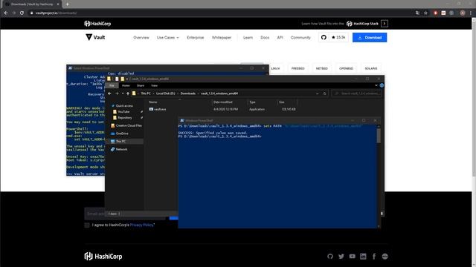Open a new Chrome tab
The width and height of the screenshot is (476, 267).
67,4
